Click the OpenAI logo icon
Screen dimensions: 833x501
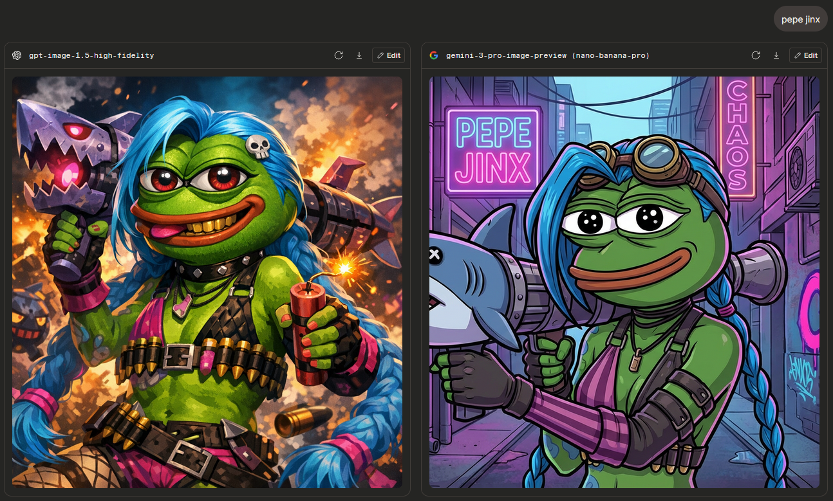[x=17, y=55]
